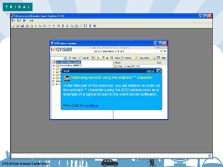Open the combo box dropdown left of Run

65,58
